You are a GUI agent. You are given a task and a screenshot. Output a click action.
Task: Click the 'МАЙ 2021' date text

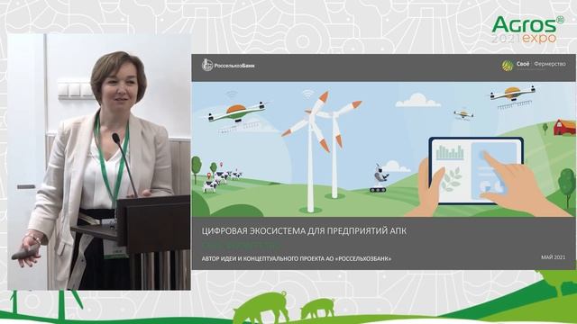click(553, 257)
